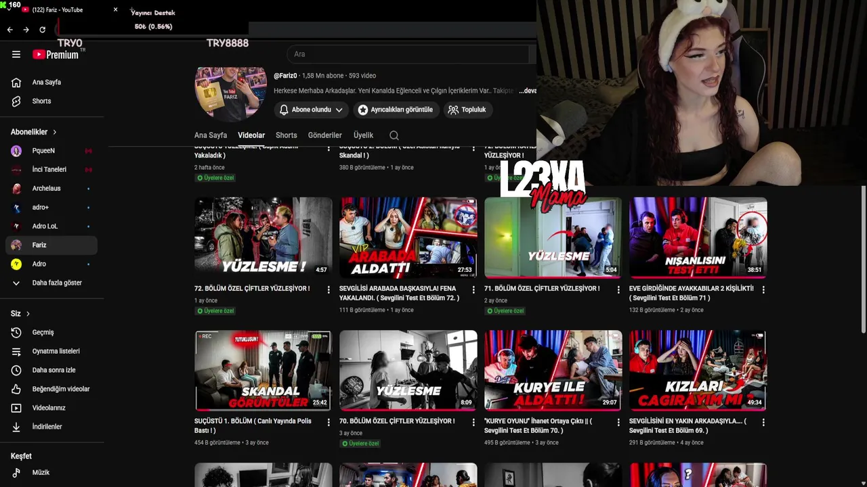Open options menu for 70. Bölüm video
This screenshot has width=867, height=487.
point(473,422)
